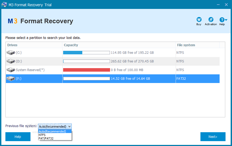Open the Buy shopping cart icon

pyautogui.click(x=199, y=19)
